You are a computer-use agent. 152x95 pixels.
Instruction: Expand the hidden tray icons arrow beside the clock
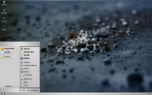pos(146,94)
